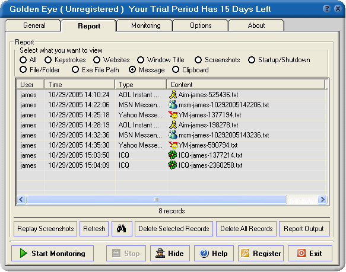Click the Register button

point(261,253)
